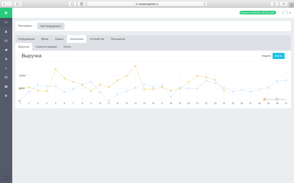This screenshot has height=183, width=294.
Task: Click the Выручка chart heading
Action: [x=32, y=56]
